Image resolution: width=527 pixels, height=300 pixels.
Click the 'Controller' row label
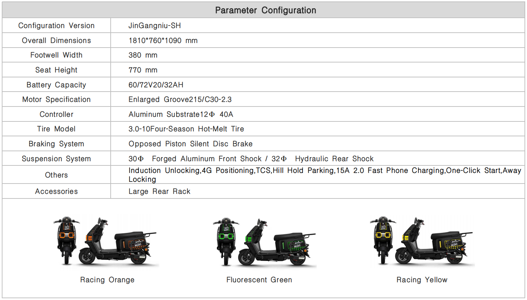click(x=56, y=114)
